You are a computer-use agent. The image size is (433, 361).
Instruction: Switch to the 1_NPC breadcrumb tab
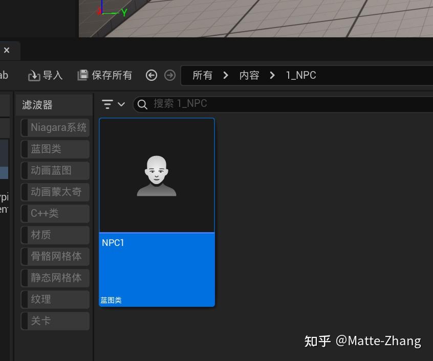coord(301,75)
